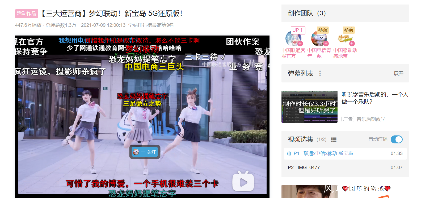Open the recommended video thumbnail at bottom right
This screenshot has width=421, height=198.
click(309, 191)
